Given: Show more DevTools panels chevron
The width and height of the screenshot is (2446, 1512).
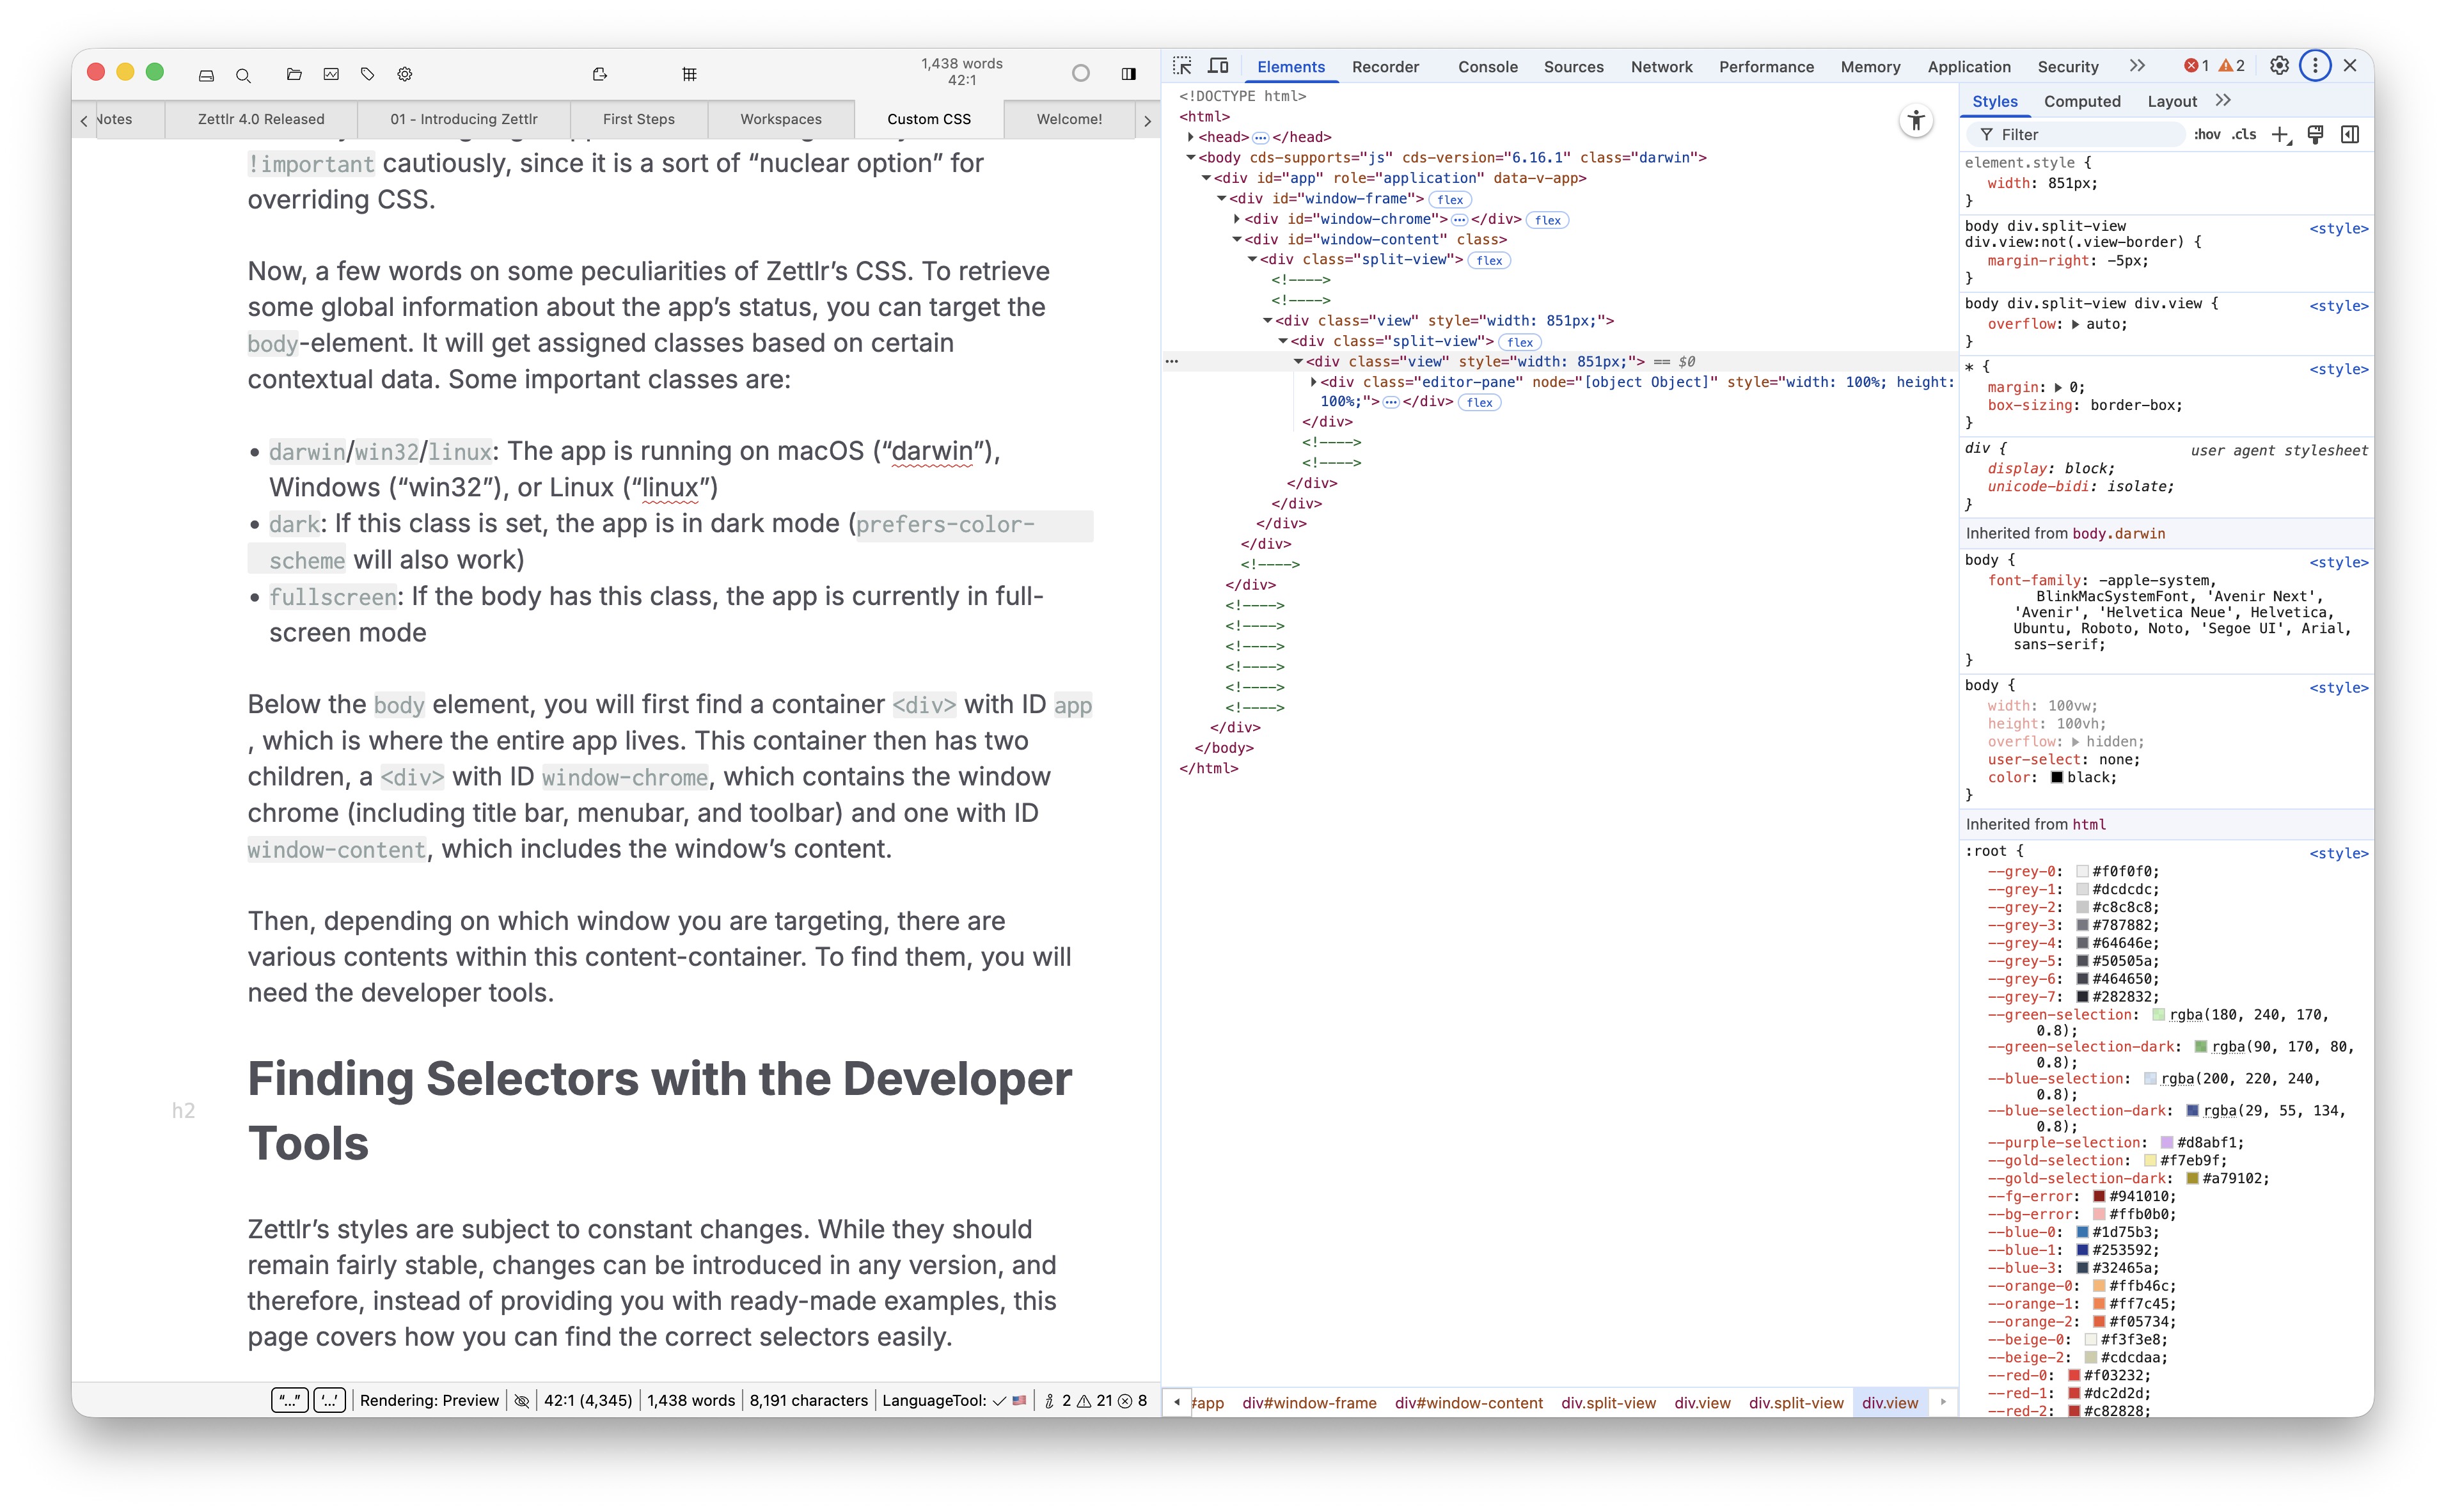Looking at the screenshot, I should 2137,66.
